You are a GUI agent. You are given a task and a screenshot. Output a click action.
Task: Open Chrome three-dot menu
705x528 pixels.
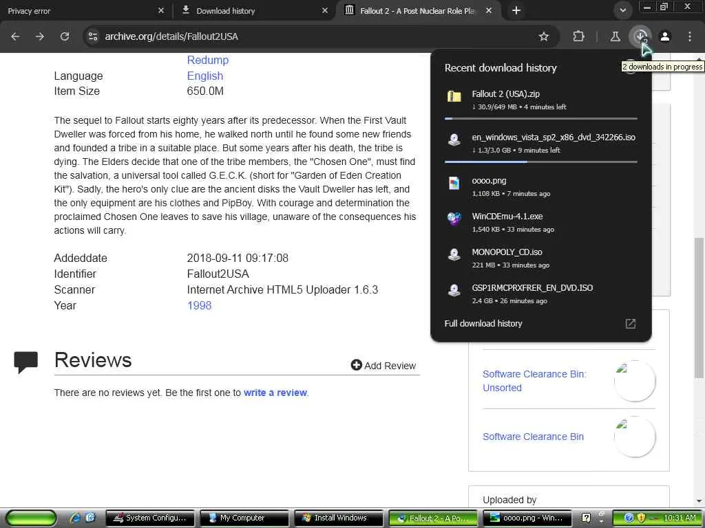[x=690, y=36]
